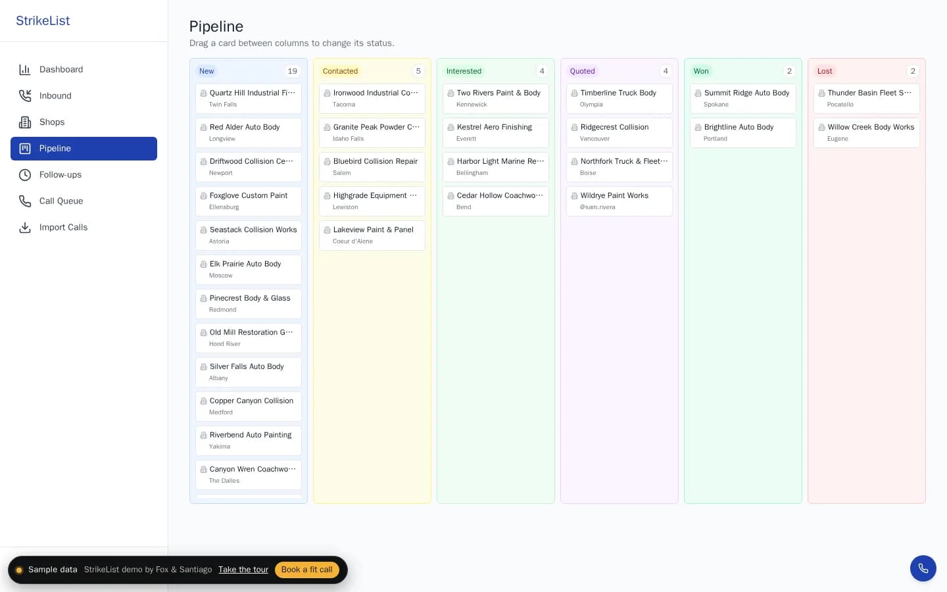947x592 pixels.
Task: Click the Inbound incoming-call icon
Action: 25,96
